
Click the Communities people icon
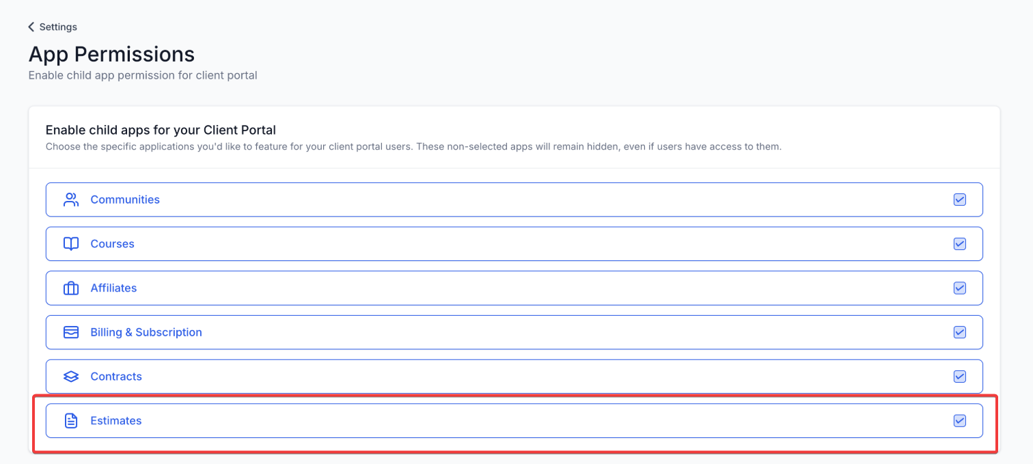(71, 200)
